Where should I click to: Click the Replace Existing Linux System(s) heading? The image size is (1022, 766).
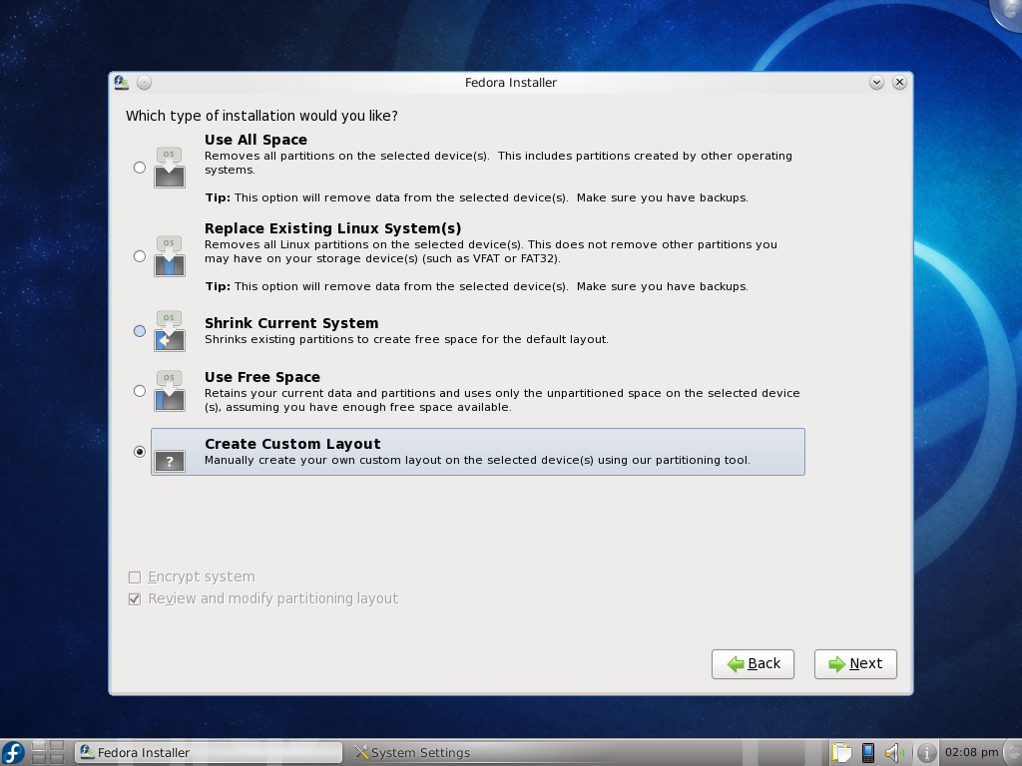[x=333, y=228]
